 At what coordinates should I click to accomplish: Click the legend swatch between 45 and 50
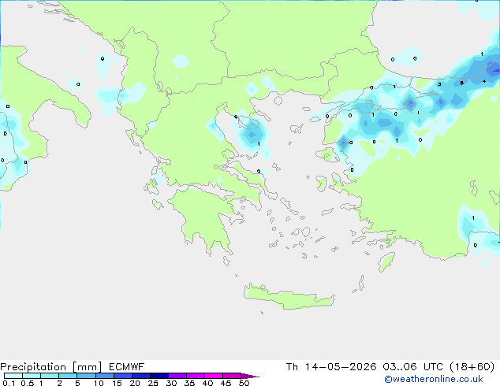pyautogui.click(x=232, y=376)
